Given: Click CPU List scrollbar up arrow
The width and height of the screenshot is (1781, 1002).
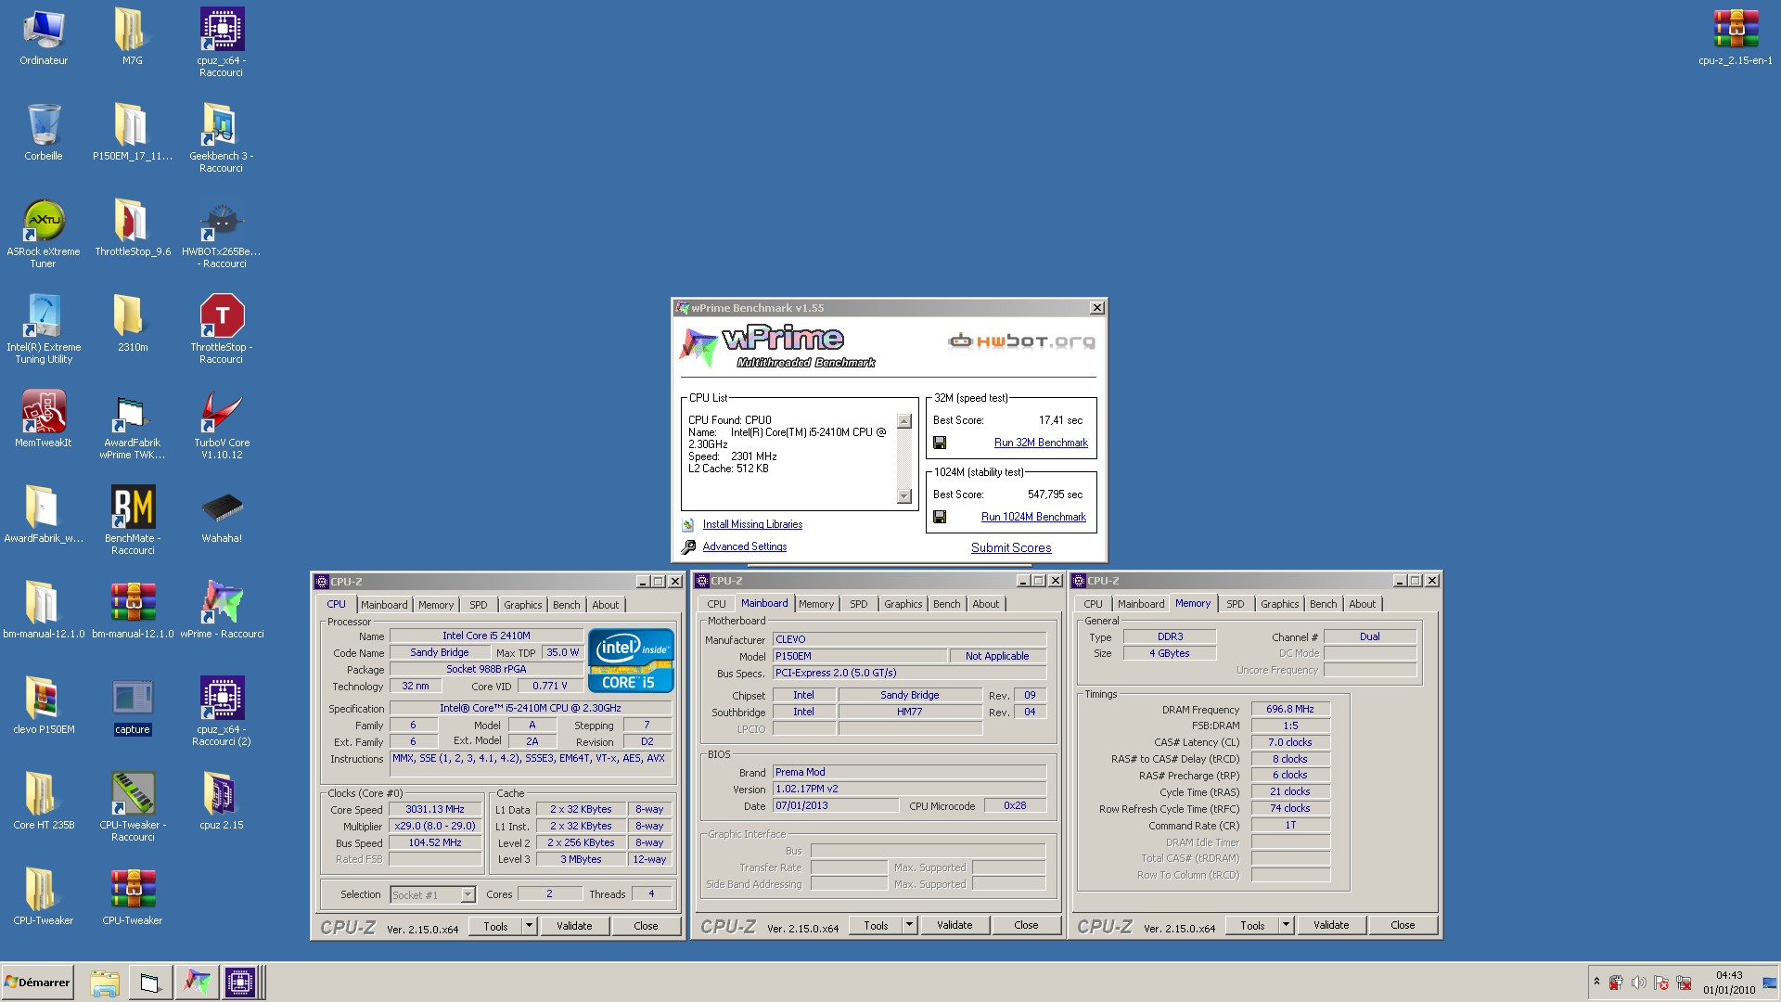Looking at the screenshot, I should point(904,421).
